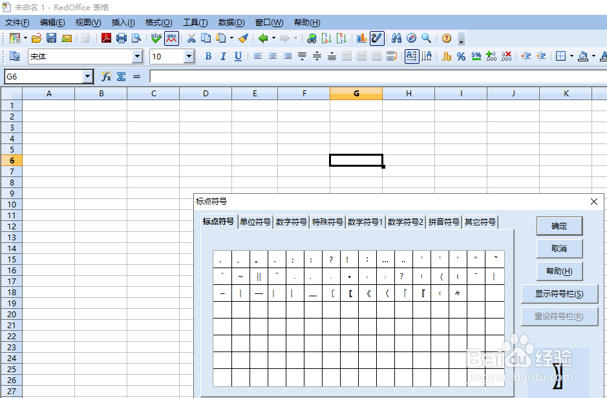This screenshot has height=398, width=607.
Task: Open the font size dropdown
Action: [x=190, y=57]
